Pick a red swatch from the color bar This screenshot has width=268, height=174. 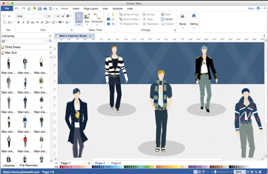60,167
